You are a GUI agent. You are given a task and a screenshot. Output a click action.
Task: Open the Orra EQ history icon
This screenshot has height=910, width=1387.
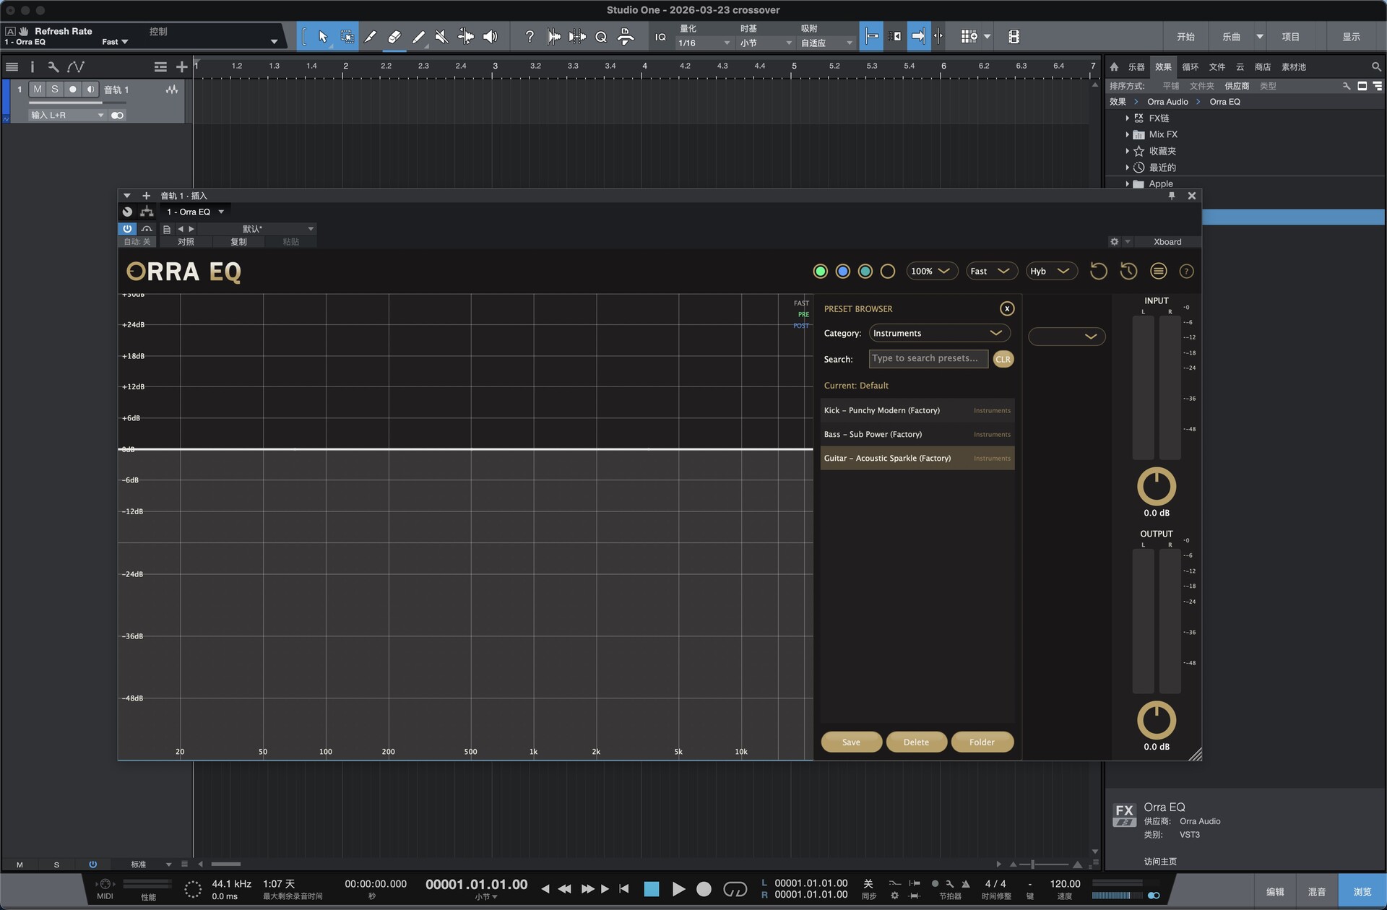(1128, 271)
